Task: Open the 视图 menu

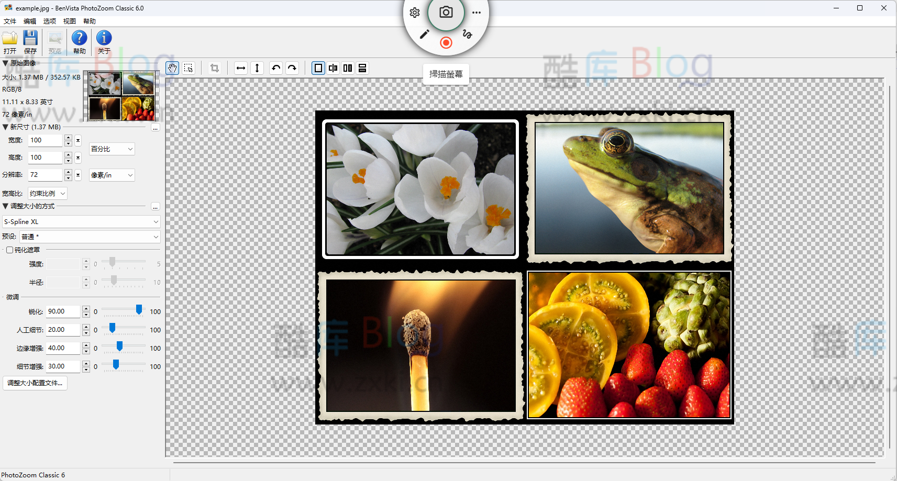Action: [69, 21]
